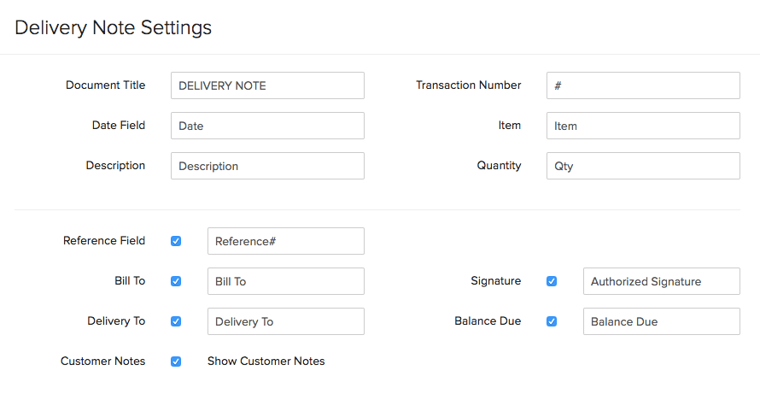Image resolution: width=760 pixels, height=394 pixels.
Task: Click the Document Title input field
Action: pos(267,85)
